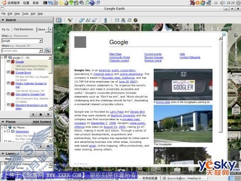
Task: Uncheck the google (1 - 10) results folder checkbox
Action: (x=5, y=57)
